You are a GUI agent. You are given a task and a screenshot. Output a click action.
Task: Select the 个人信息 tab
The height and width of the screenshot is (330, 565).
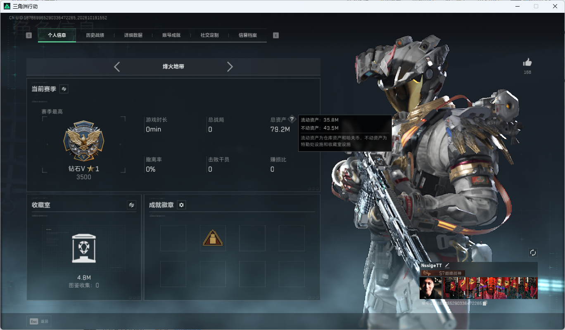click(x=57, y=35)
